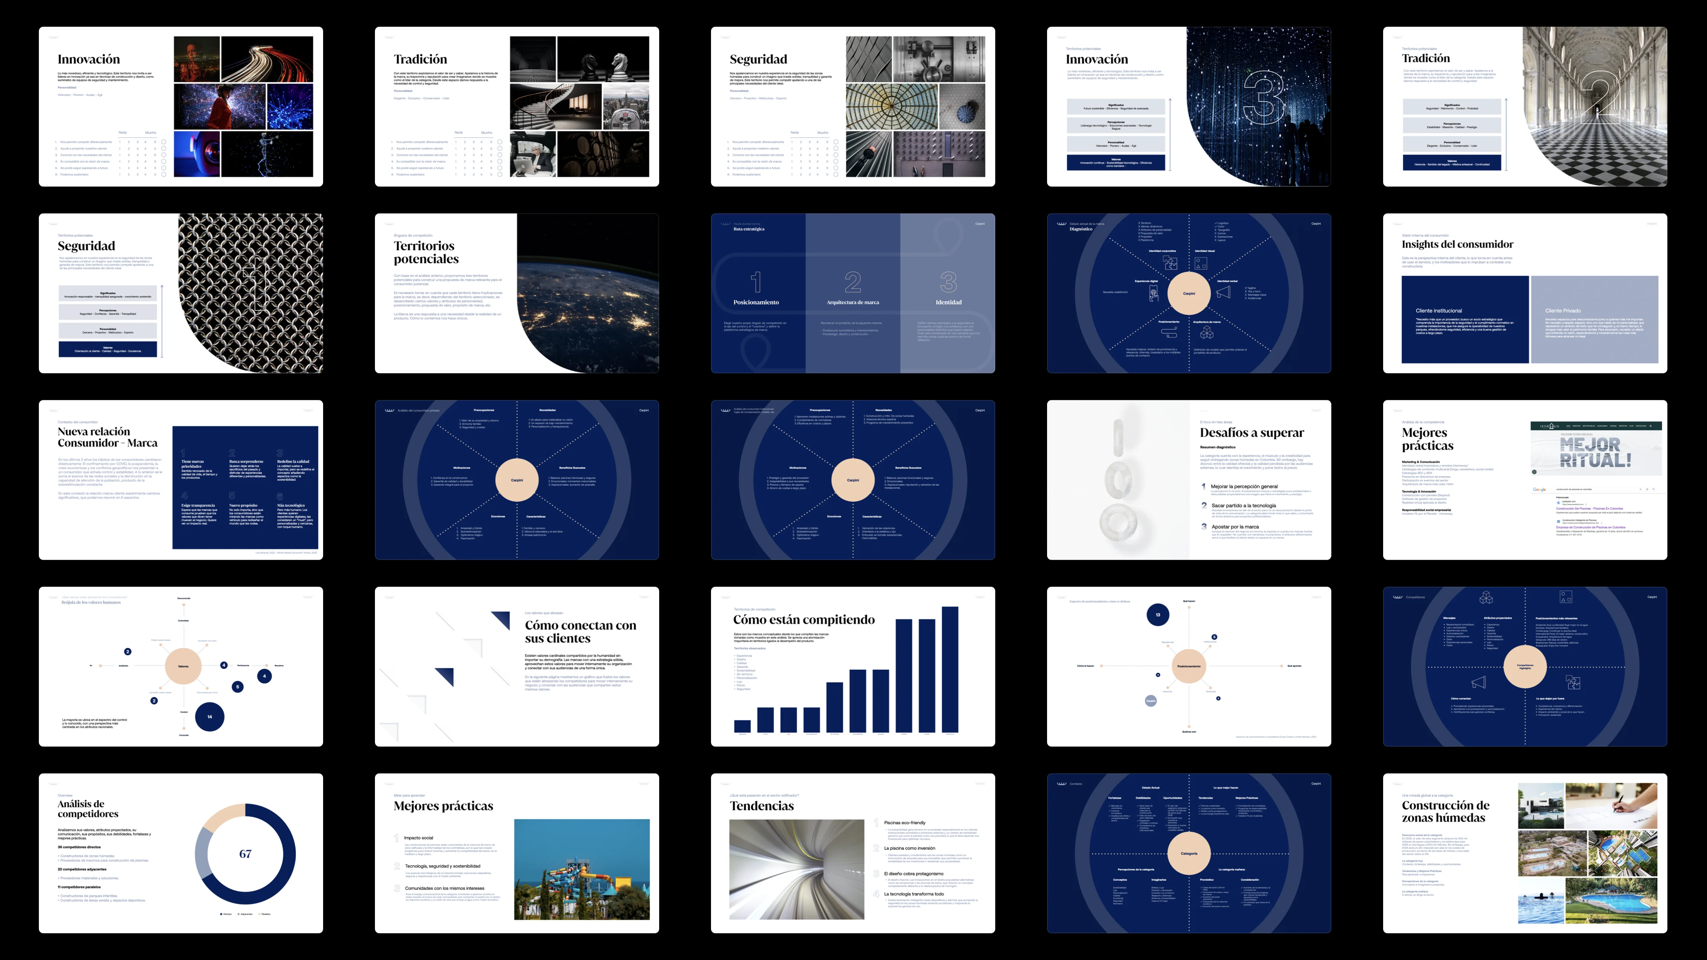Click winding path icon under Posicionamiento in Diagnóstico
The width and height of the screenshot is (1707, 960).
(1170, 332)
